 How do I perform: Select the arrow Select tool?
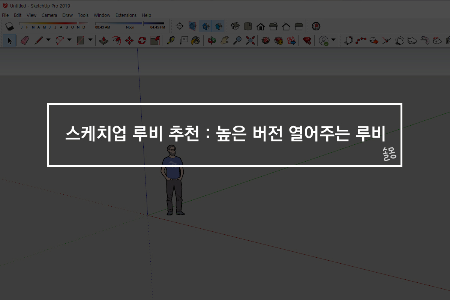(x=9, y=40)
